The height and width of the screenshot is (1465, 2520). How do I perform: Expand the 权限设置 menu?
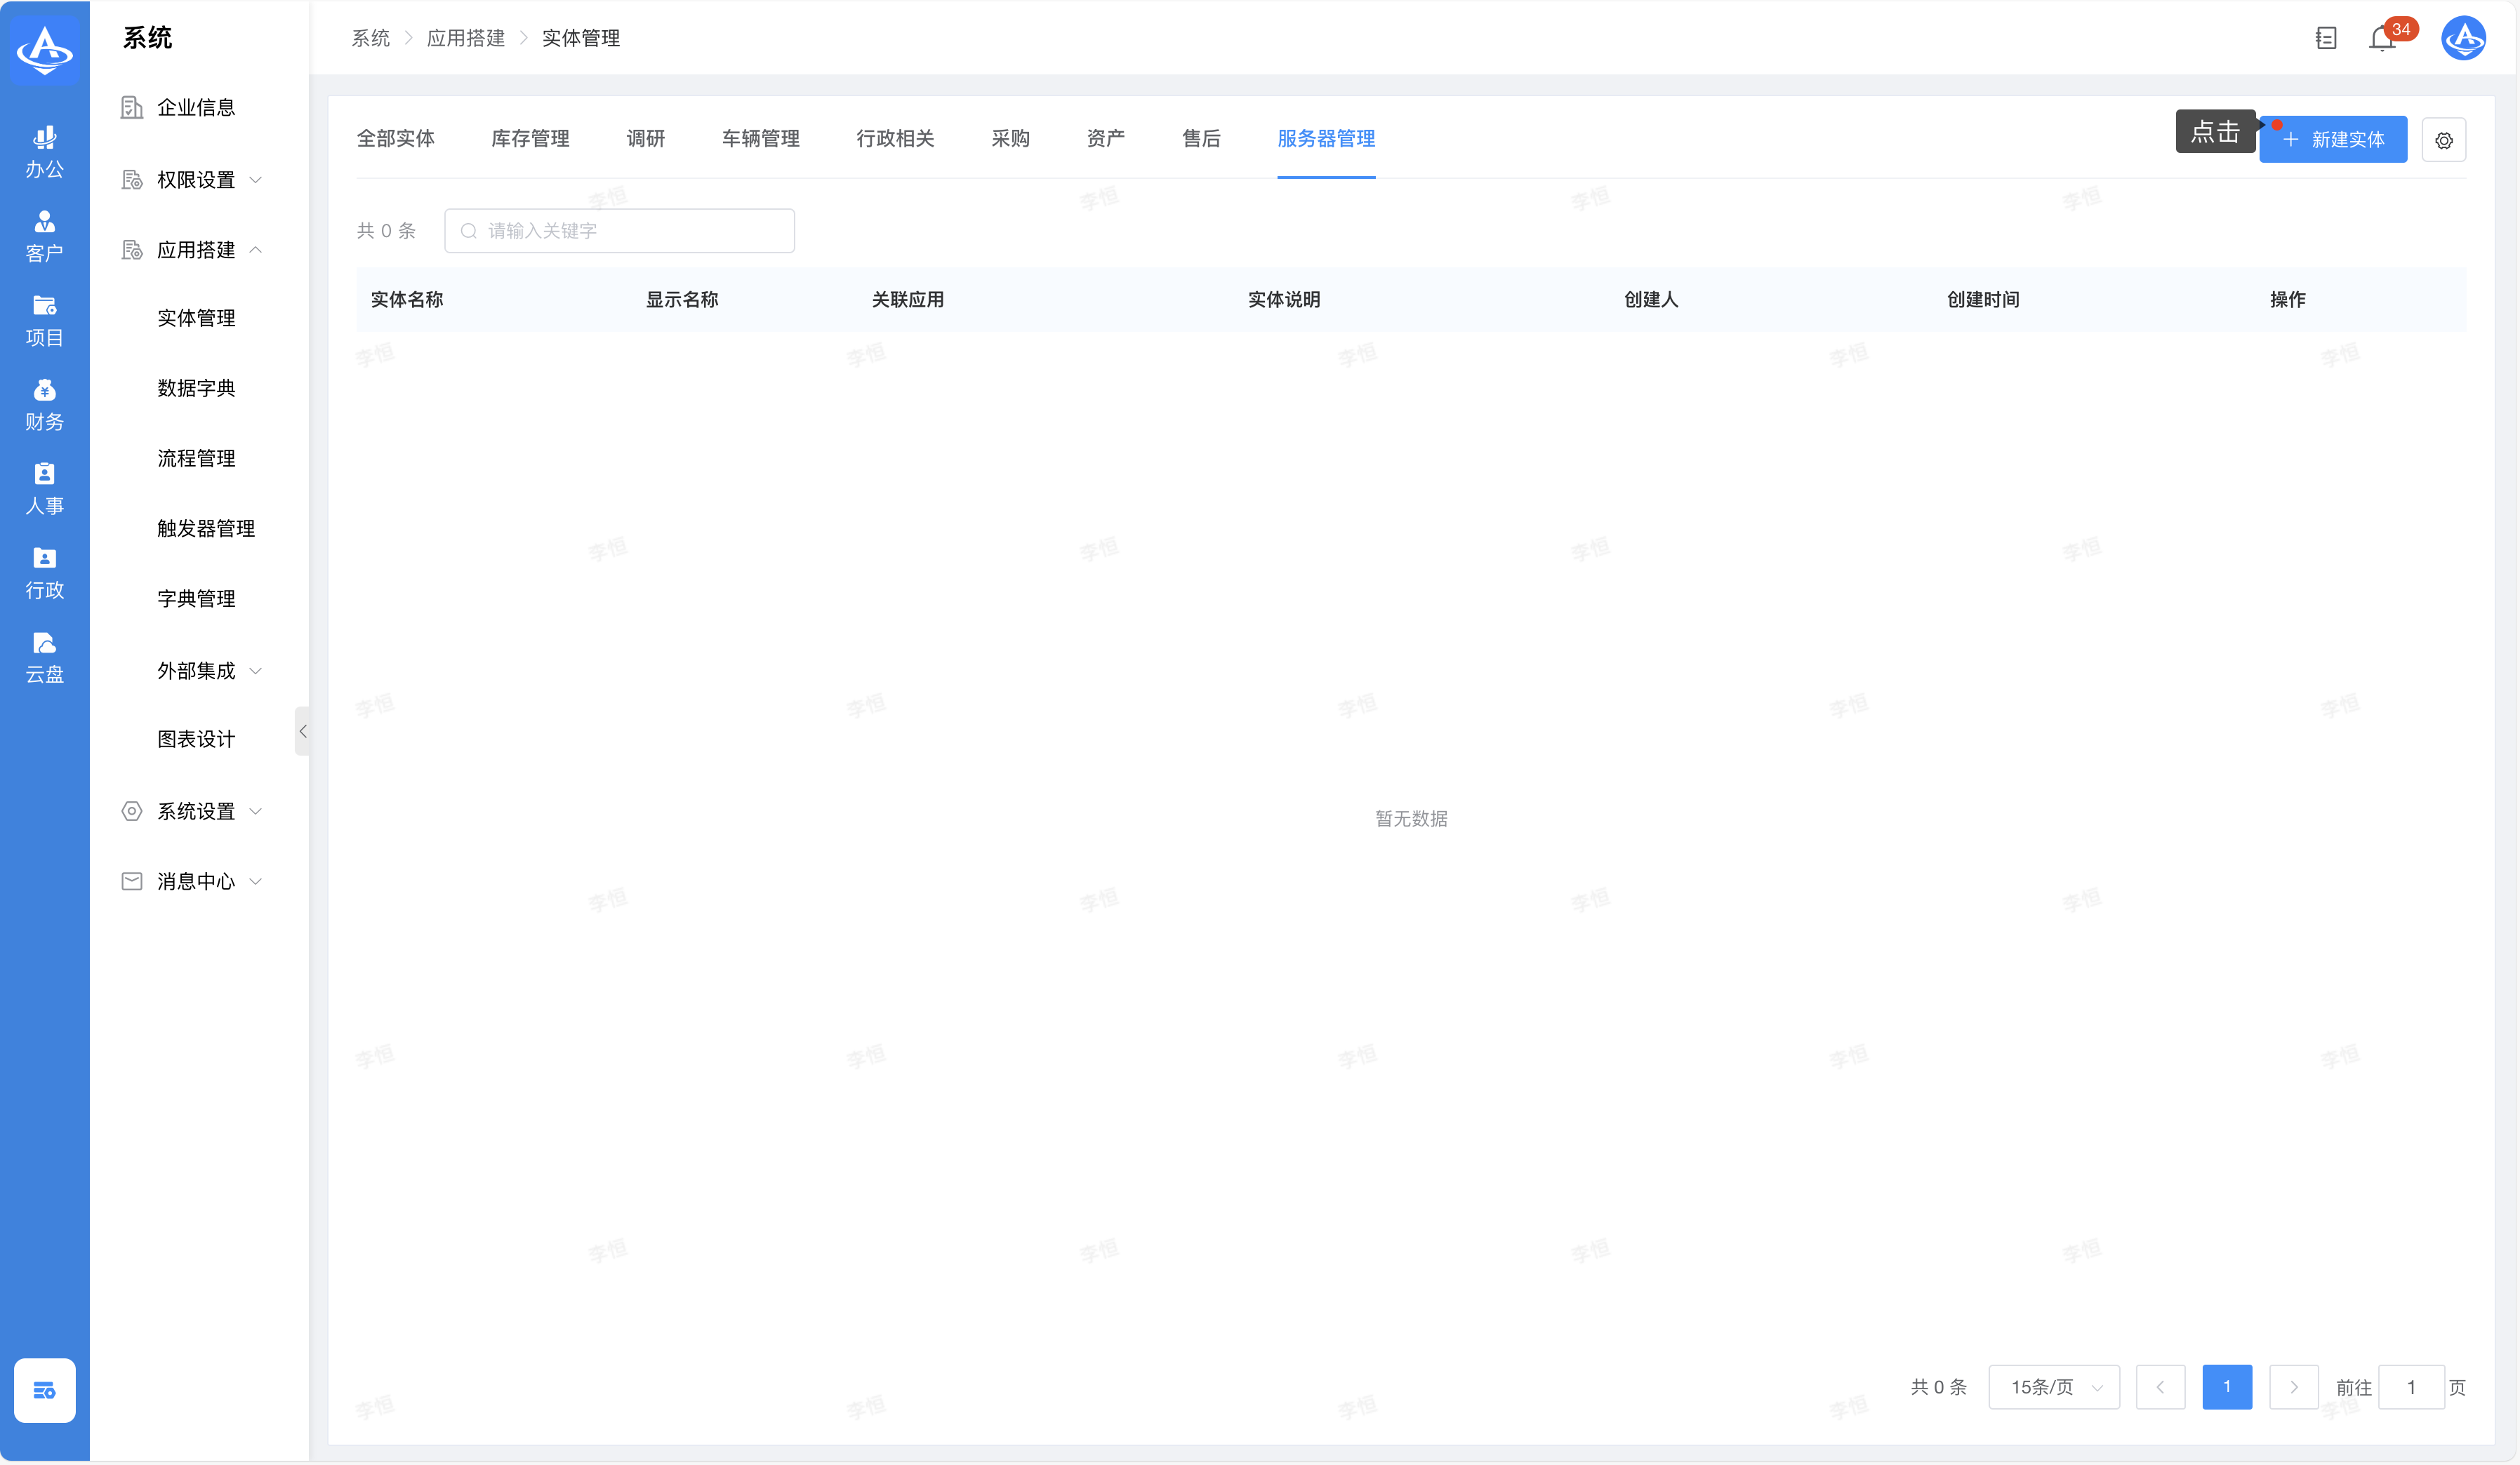click(196, 180)
